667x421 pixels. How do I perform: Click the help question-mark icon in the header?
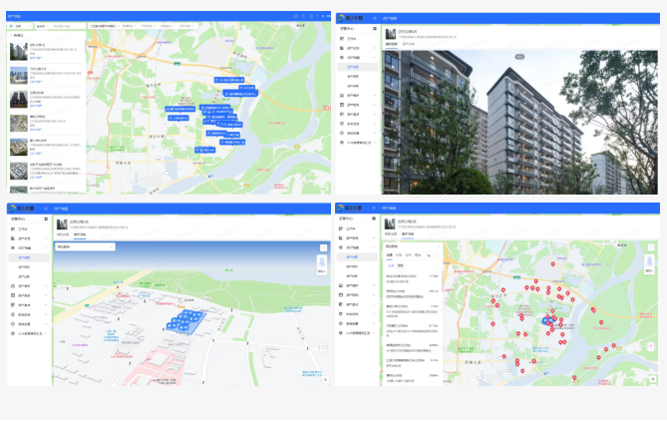pyautogui.click(x=311, y=16)
